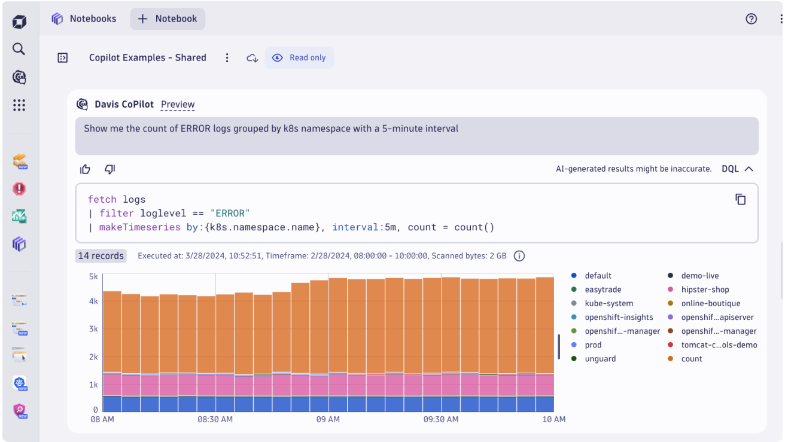Collapse the DQL query section
Viewport: 785px width, 442px height.
pos(738,169)
